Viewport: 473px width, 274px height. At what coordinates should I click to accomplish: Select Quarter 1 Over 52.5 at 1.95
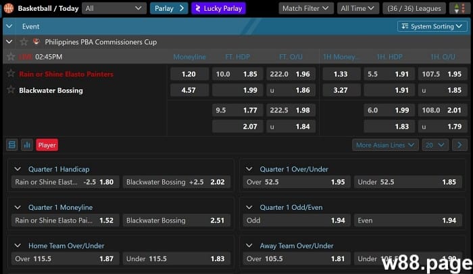click(297, 182)
